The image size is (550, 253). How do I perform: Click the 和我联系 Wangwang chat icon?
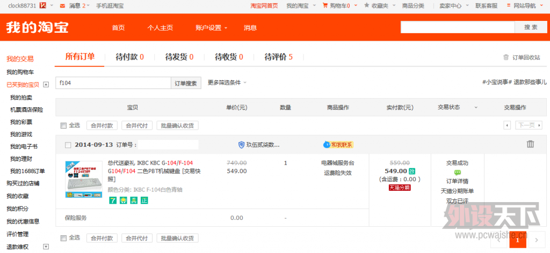[x=338, y=145]
